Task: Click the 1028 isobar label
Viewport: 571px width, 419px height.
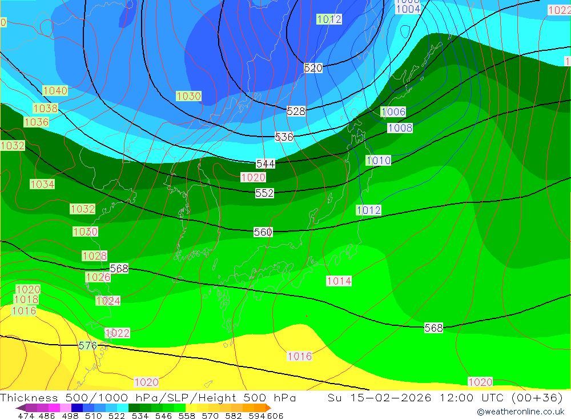Action: coord(95,256)
